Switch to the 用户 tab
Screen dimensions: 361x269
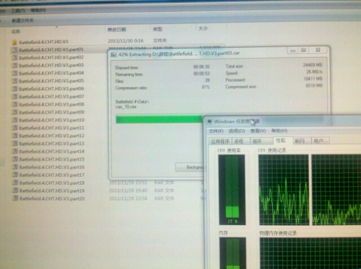tap(320, 141)
